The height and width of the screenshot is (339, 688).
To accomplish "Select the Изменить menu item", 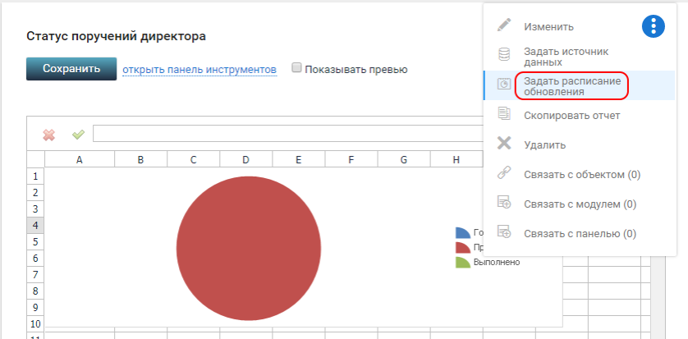I will [548, 27].
